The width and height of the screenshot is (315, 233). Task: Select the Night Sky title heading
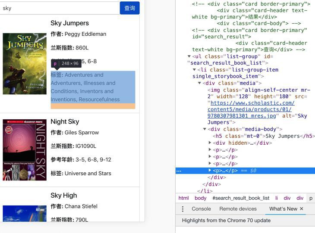tap(65, 121)
